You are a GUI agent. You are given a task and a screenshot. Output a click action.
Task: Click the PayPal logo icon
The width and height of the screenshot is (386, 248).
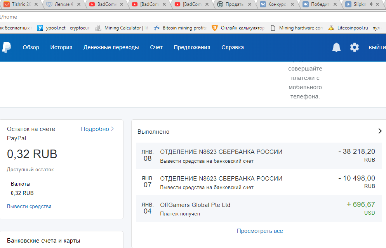point(7,47)
